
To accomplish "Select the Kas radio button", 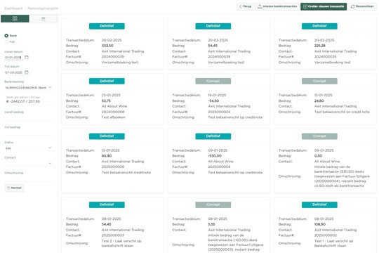I will pyautogui.click(x=6, y=42).
